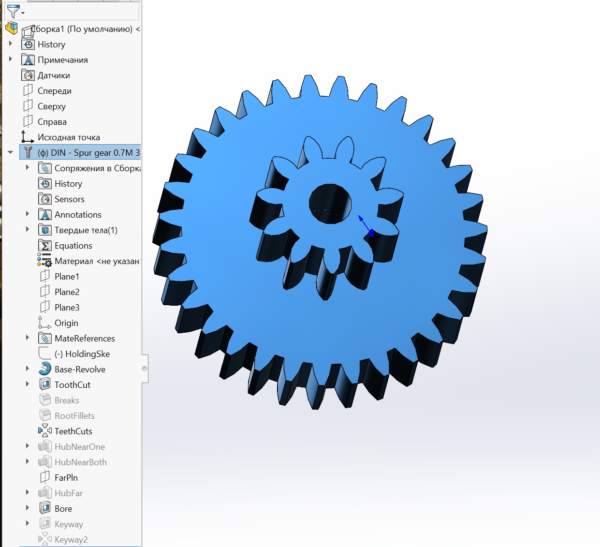Click the Origin axes icon in gear part
Screen dimensions: 600x547
coord(44,323)
